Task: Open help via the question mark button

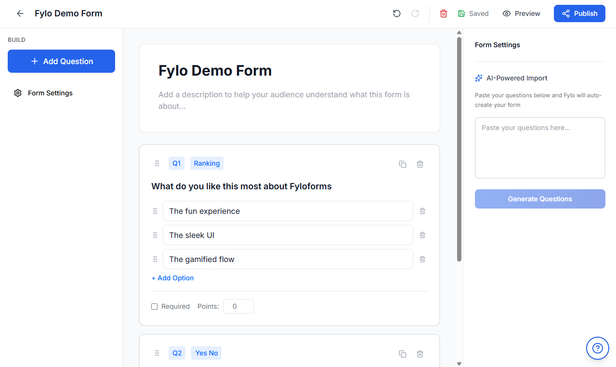Action: point(597,348)
